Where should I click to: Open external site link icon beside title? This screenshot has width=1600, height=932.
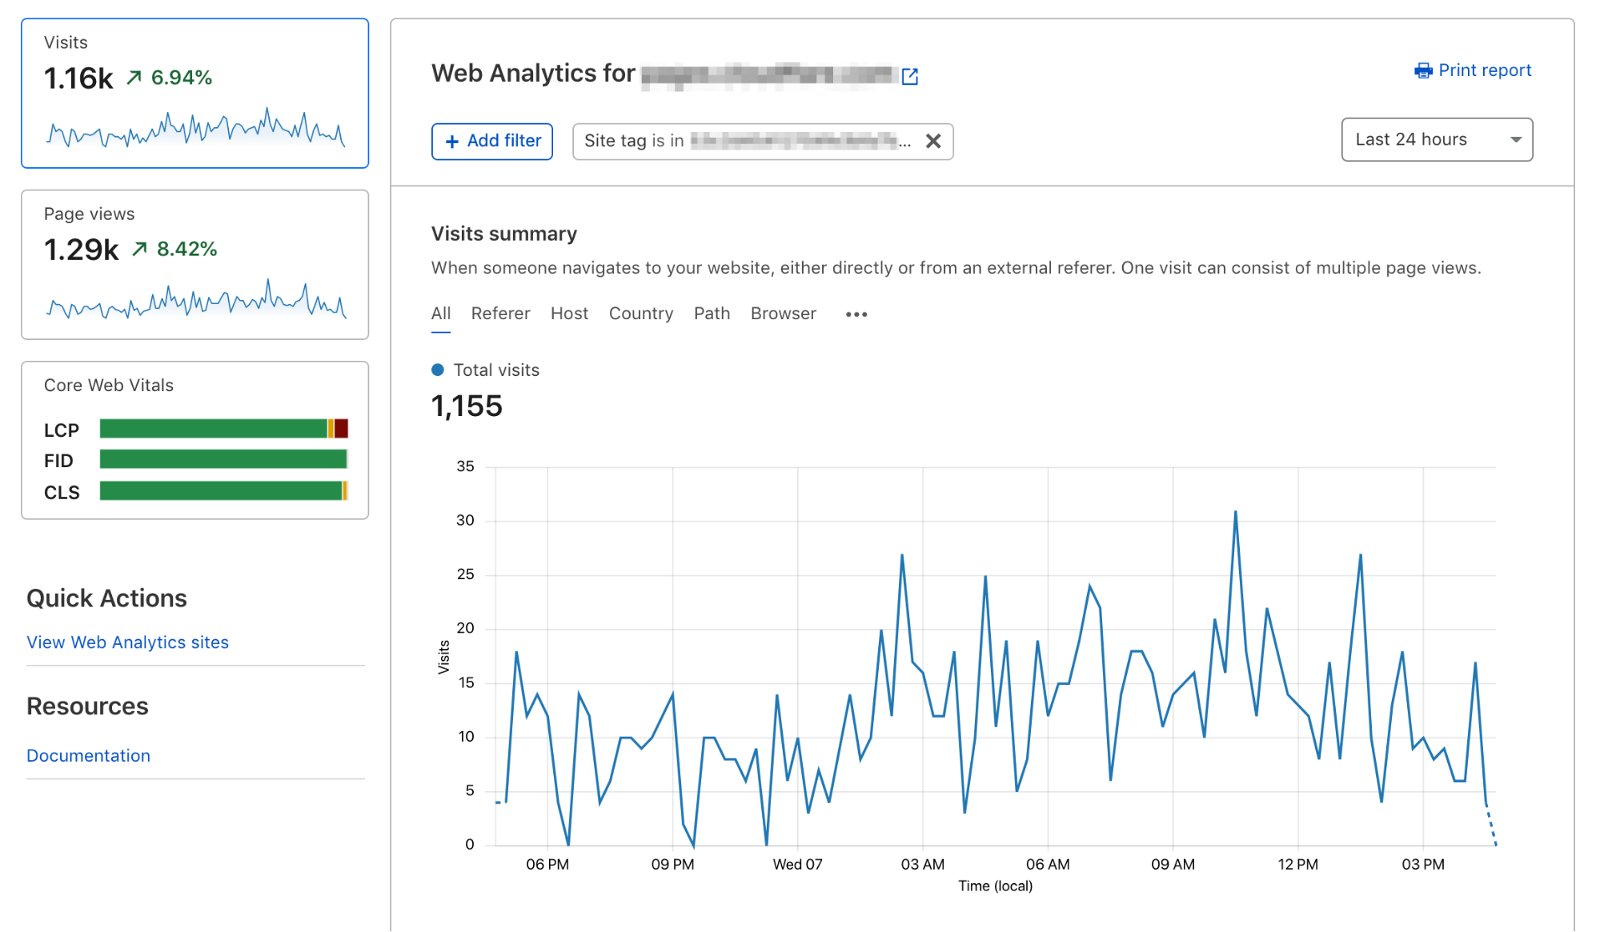909,76
